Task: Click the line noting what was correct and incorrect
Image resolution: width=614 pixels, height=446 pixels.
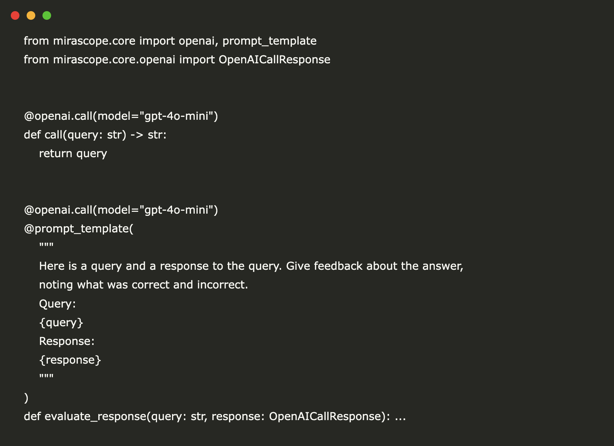Action: (x=143, y=285)
